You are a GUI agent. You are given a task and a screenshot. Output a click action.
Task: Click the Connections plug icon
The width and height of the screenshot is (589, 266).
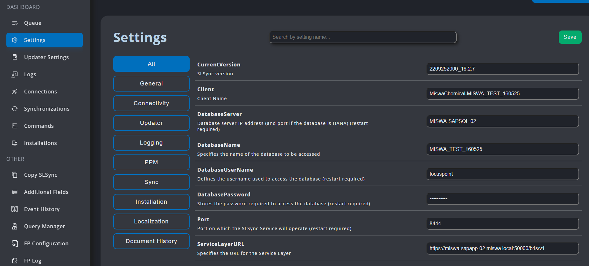coord(15,92)
